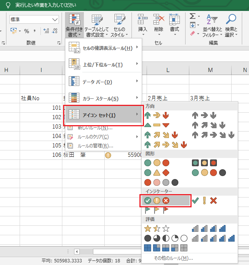Image resolution: width=249 pixels, height=265 pixels.
Task: Choose four bar ratings icon set
Action: click(209, 228)
